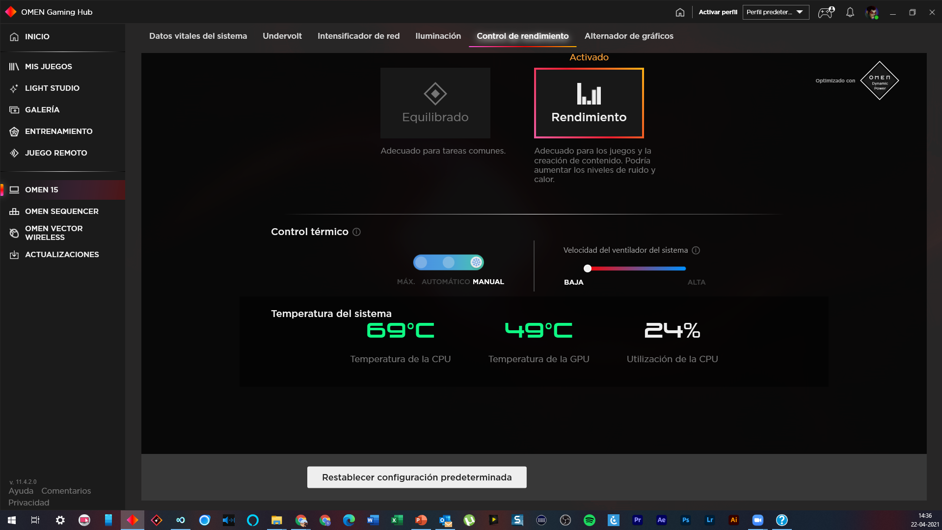
Task: Open Task View on the taskbar
Action: point(35,520)
